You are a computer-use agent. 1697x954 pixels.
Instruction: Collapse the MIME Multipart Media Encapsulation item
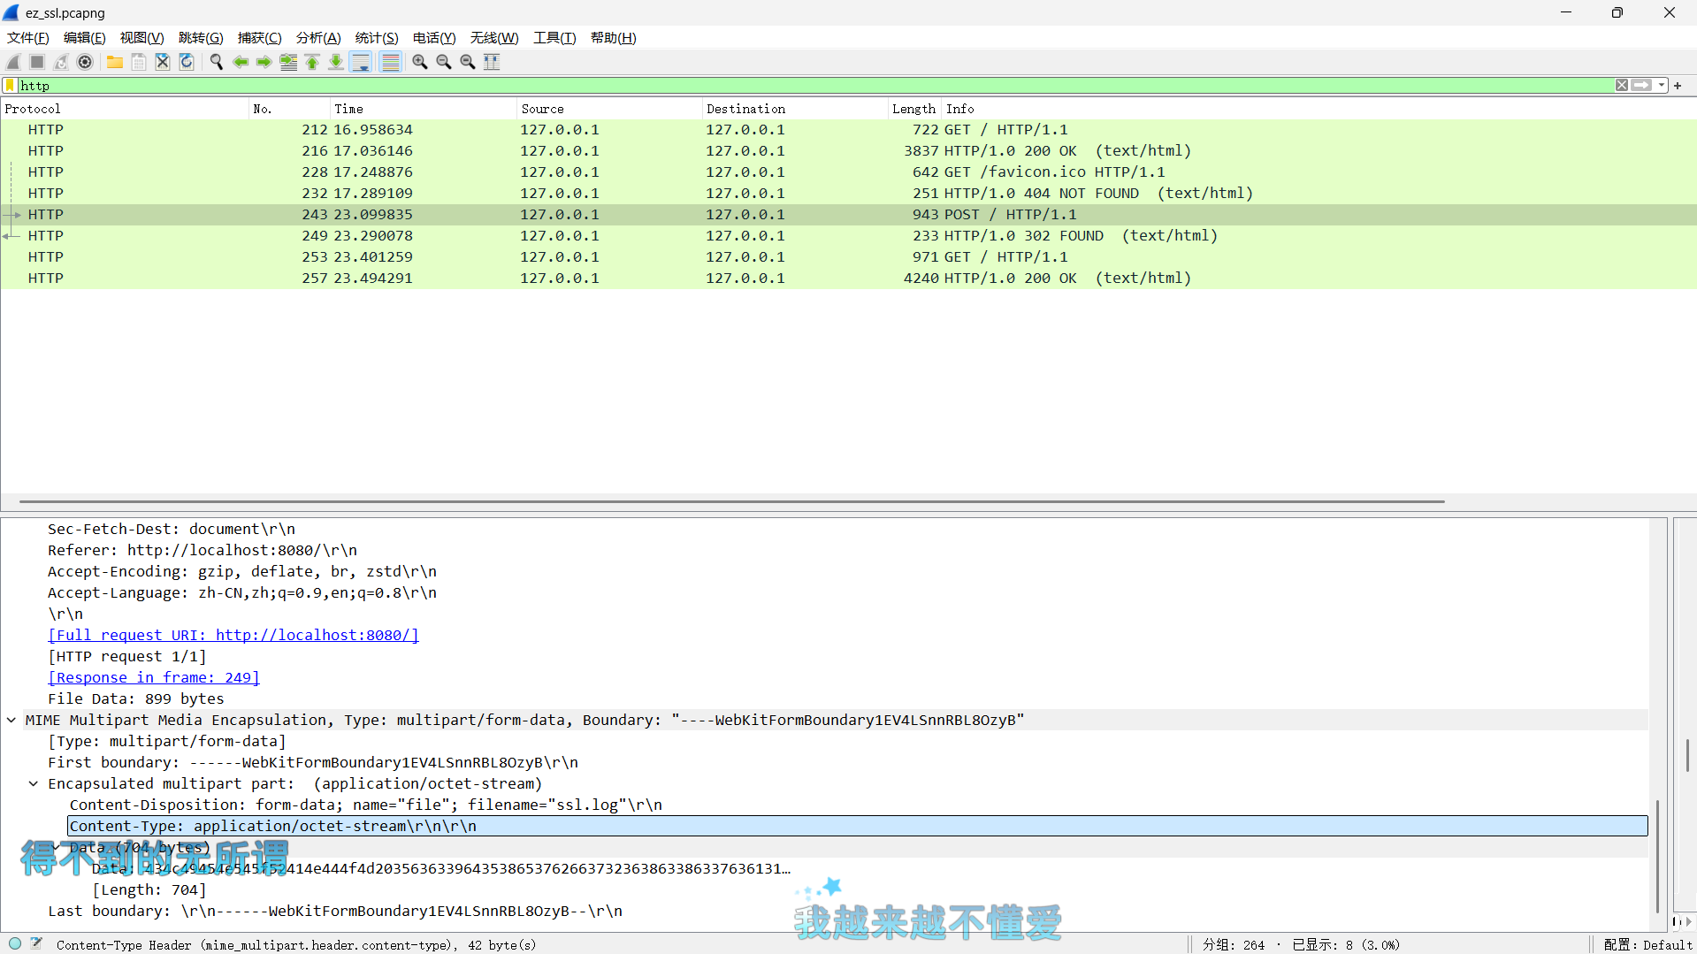11,720
